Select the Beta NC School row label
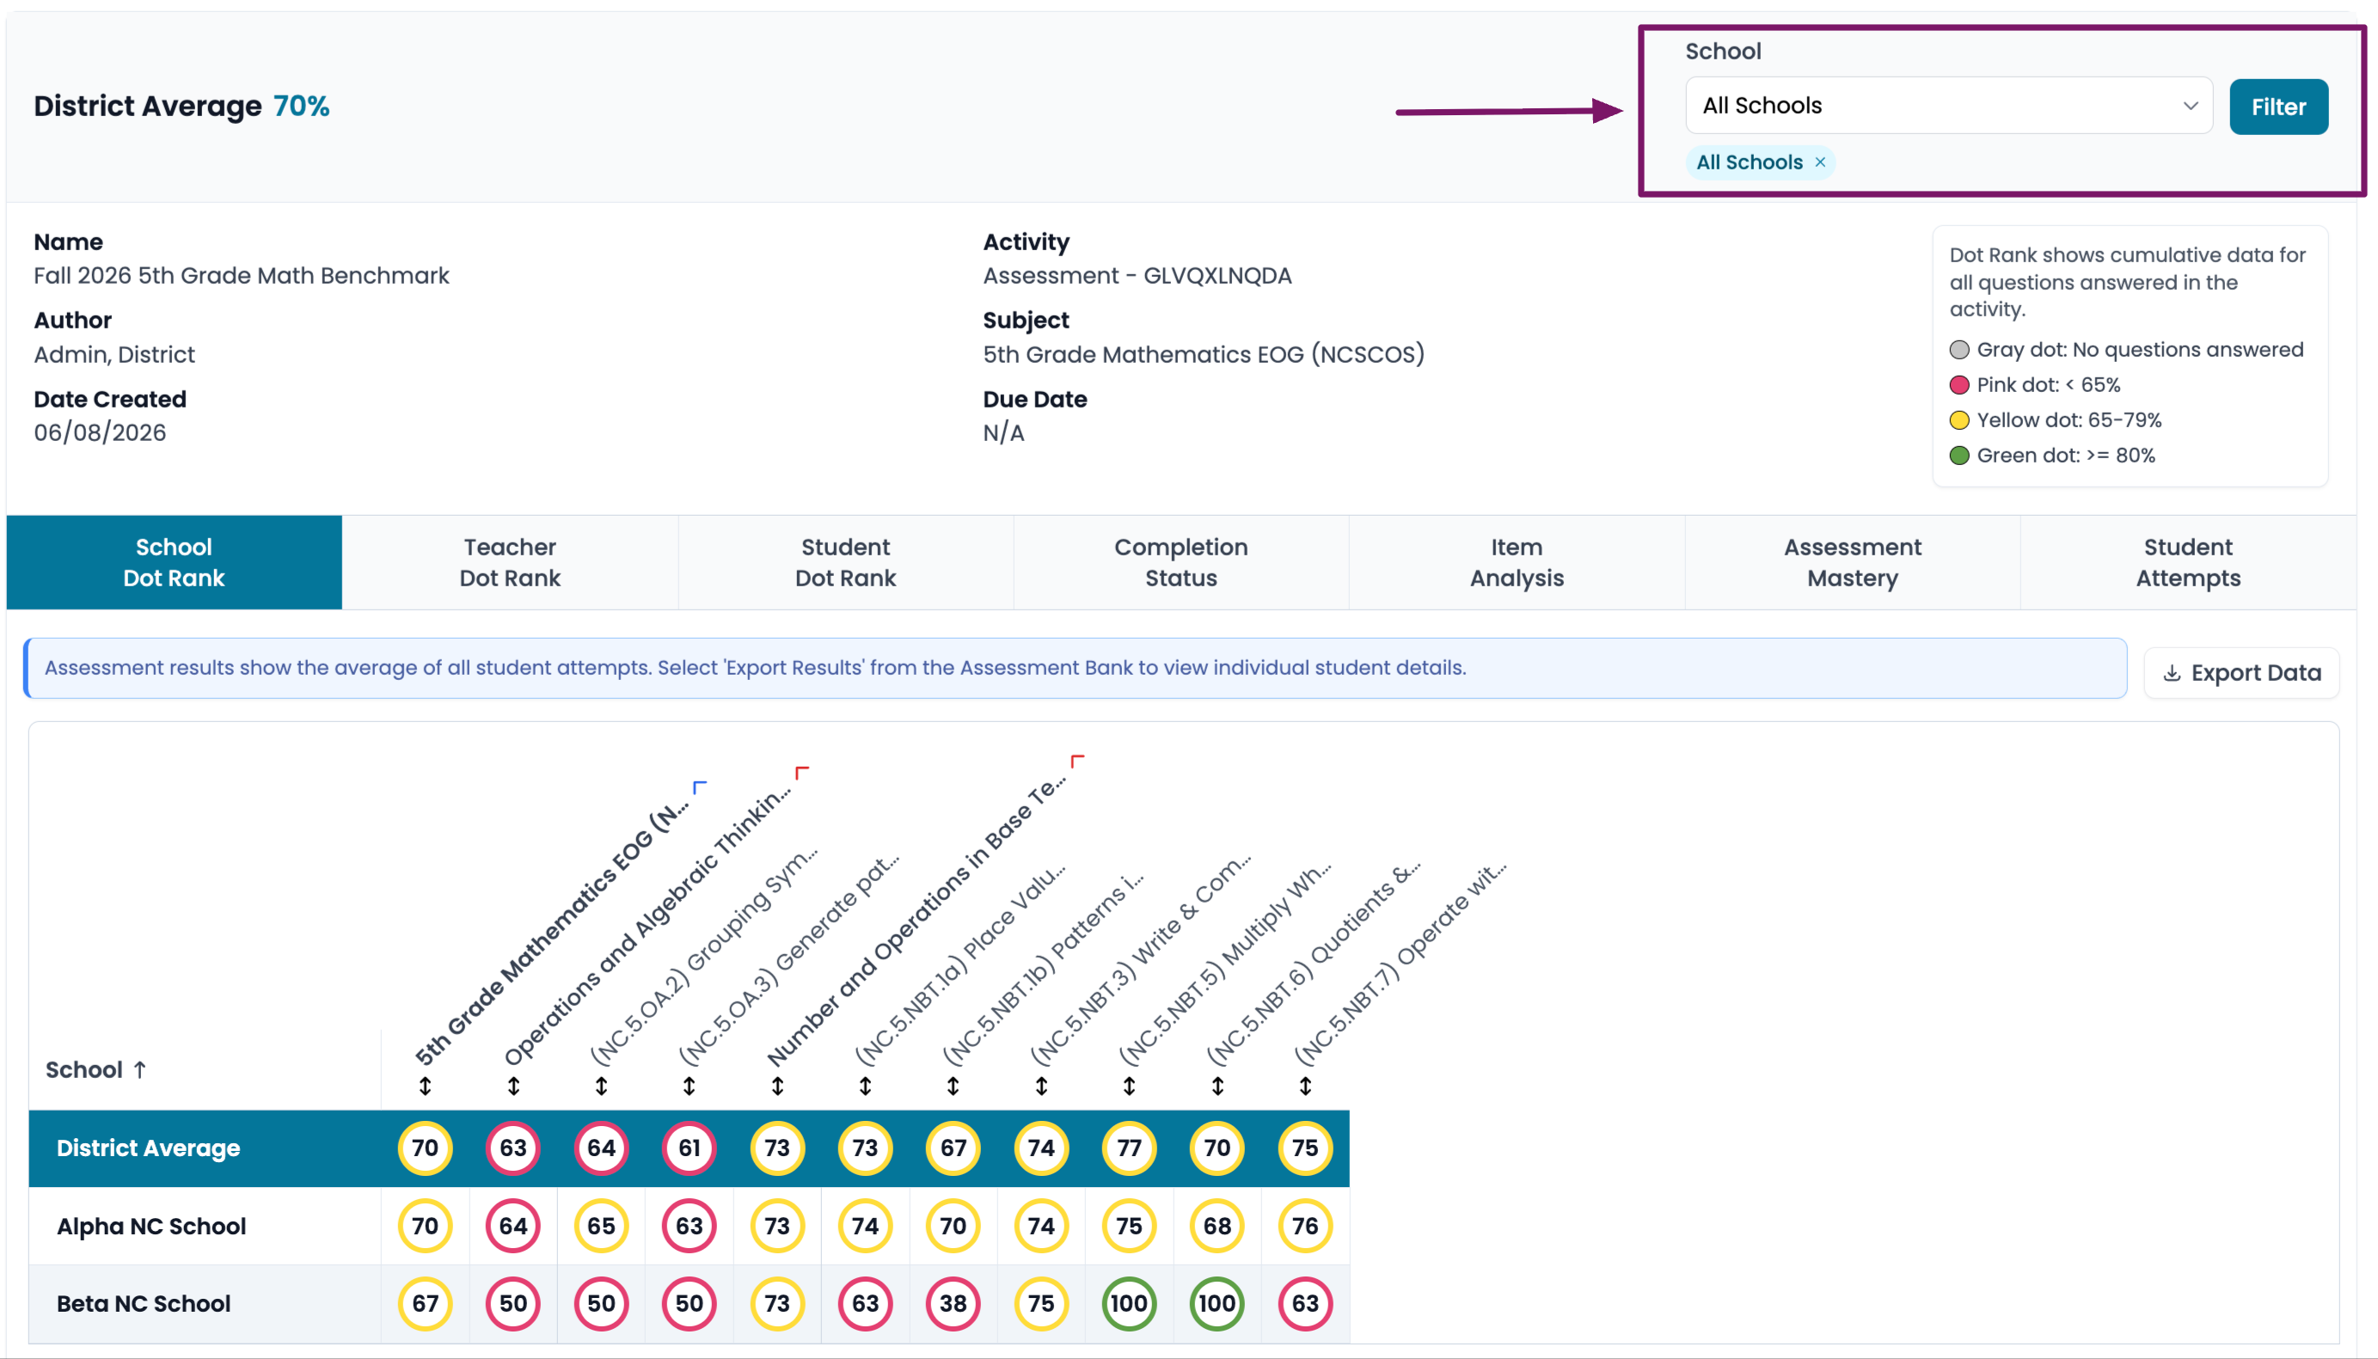 coord(144,1304)
